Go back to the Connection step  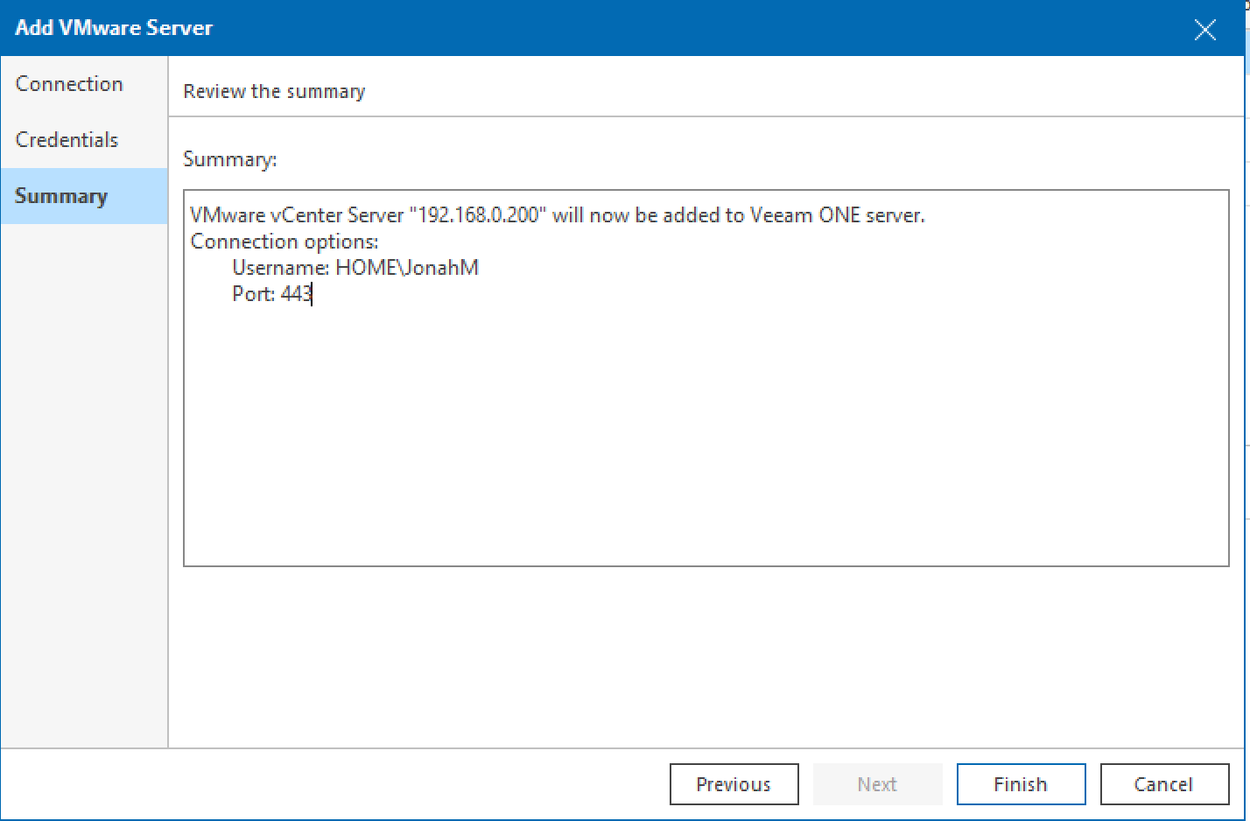[68, 83]
